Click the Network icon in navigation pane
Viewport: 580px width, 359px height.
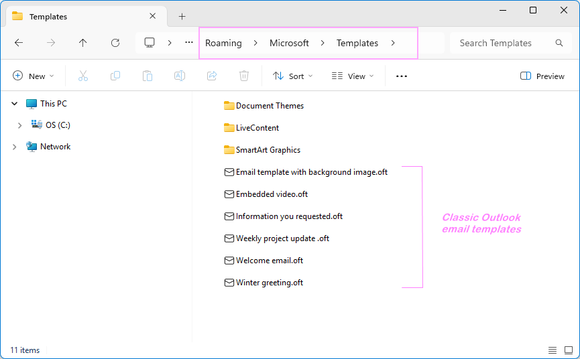[x=32, y=147]
